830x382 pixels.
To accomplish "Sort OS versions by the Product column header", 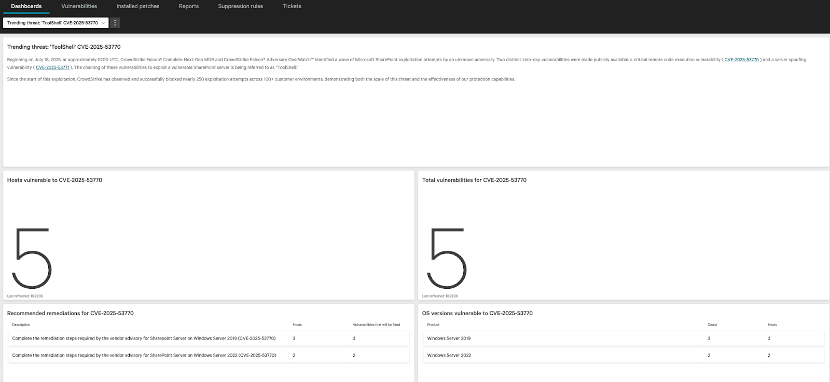I will [x=433, y=325].
